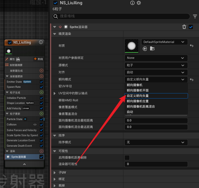Collapse the 精灵渲染 section
This screenshot has width=199, height=188.
coord(55,34)
